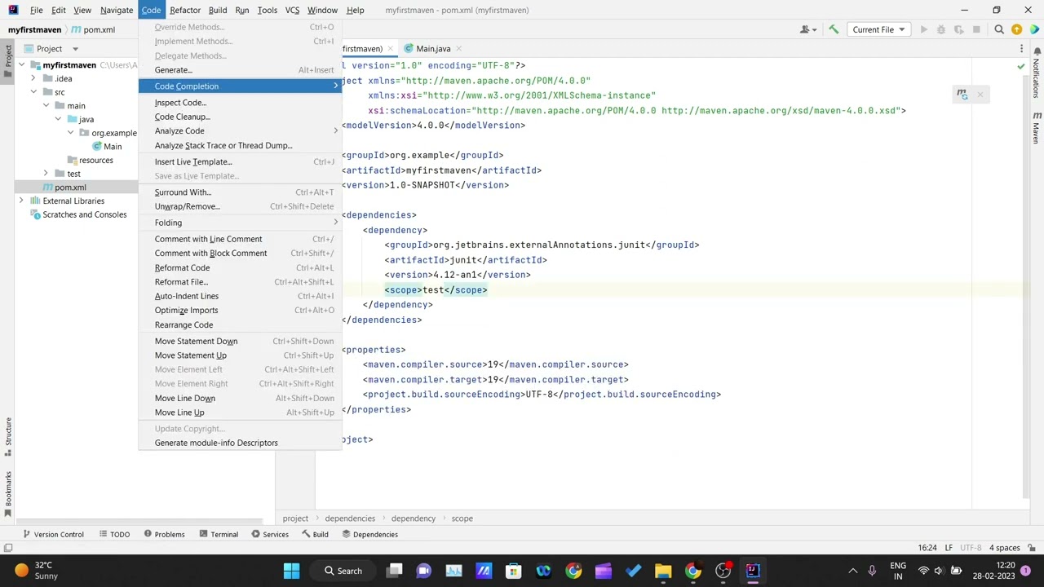1044x587 pixels.
Task: Expand the Code Completion submenu
Action: (240, 86)
